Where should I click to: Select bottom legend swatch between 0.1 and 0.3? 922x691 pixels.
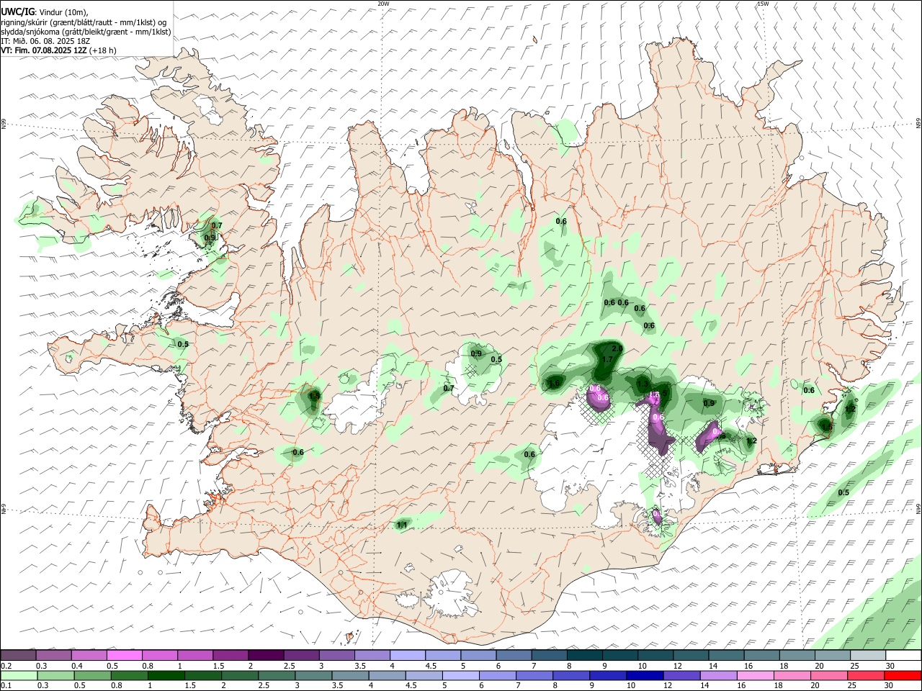tap(19, 675)
